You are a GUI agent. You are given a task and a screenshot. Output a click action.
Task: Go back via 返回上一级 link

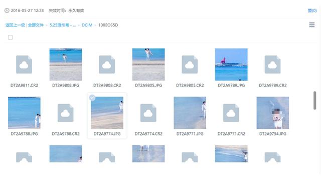[15, 25]
